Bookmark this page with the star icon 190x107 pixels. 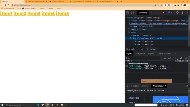(161, 5)
